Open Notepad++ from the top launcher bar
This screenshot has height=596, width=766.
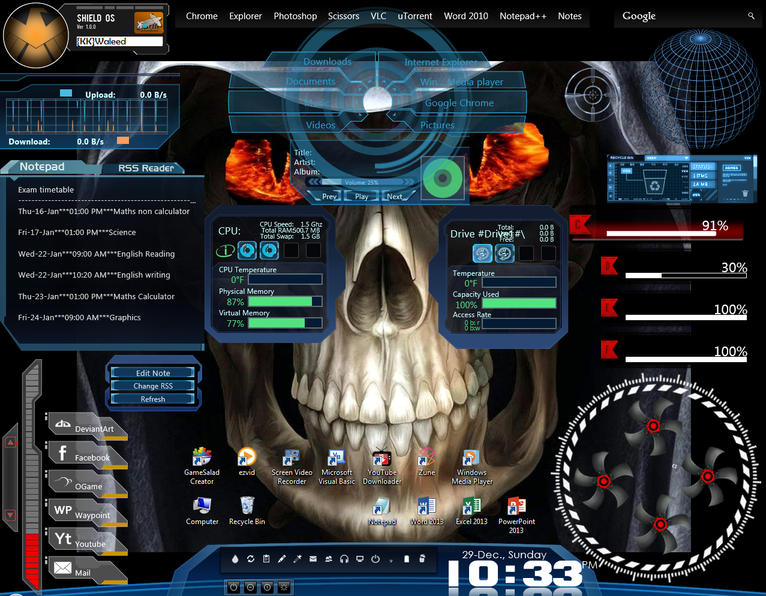pyautogui.click(x=523, y=16)
